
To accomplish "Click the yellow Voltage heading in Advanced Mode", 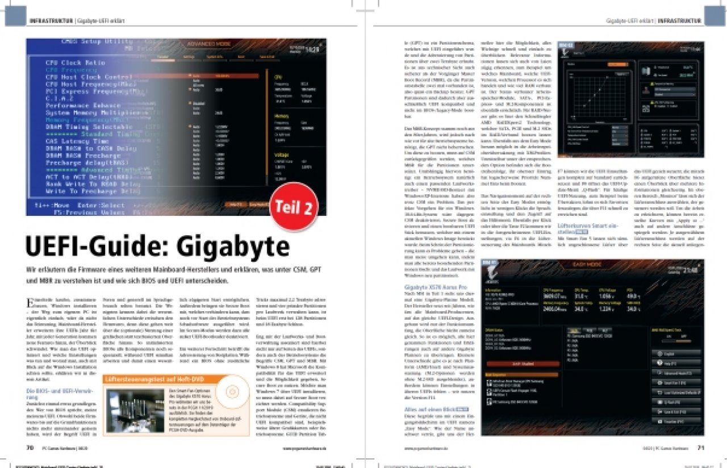I will pyautogui.click(x=281, y=155).
